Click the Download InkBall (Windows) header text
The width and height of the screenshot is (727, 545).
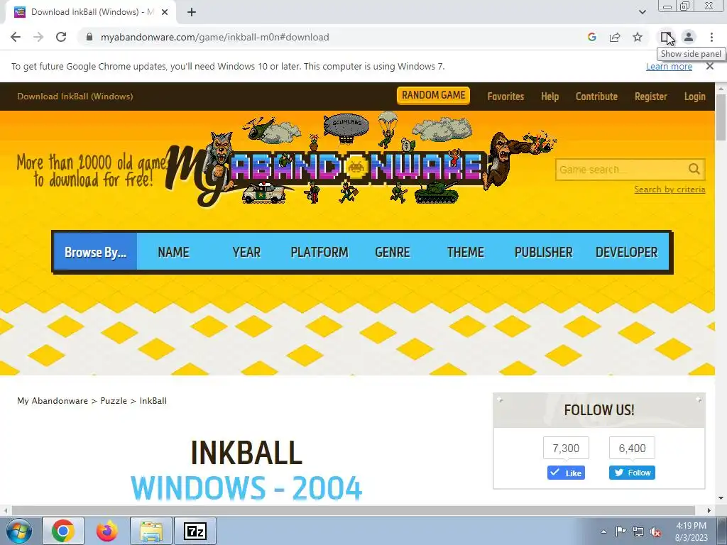tap(75, 97)
